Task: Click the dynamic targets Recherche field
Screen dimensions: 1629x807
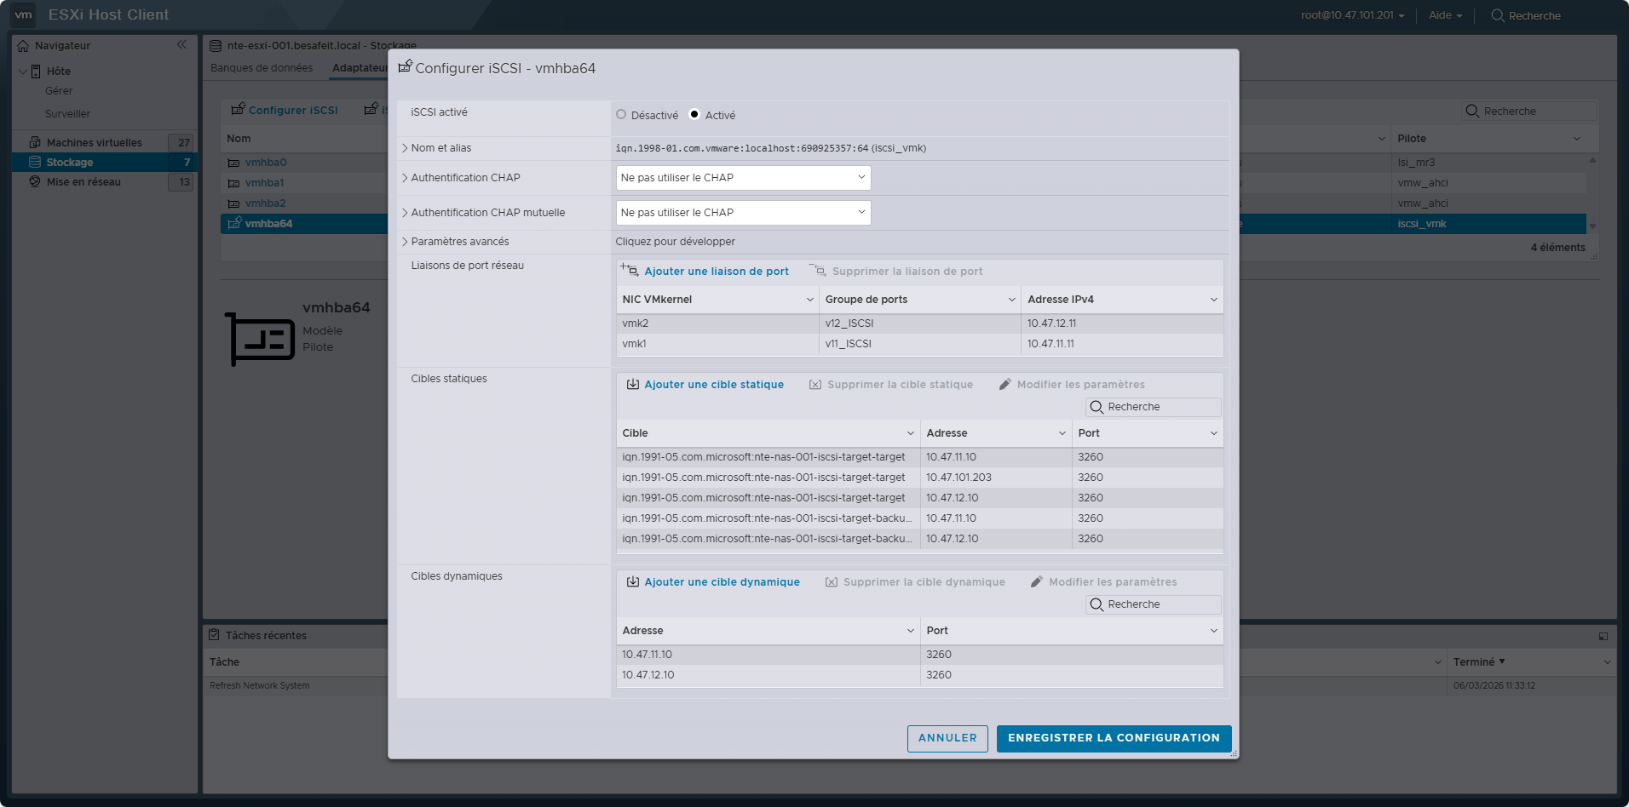Action: [x=1154, y=604]
